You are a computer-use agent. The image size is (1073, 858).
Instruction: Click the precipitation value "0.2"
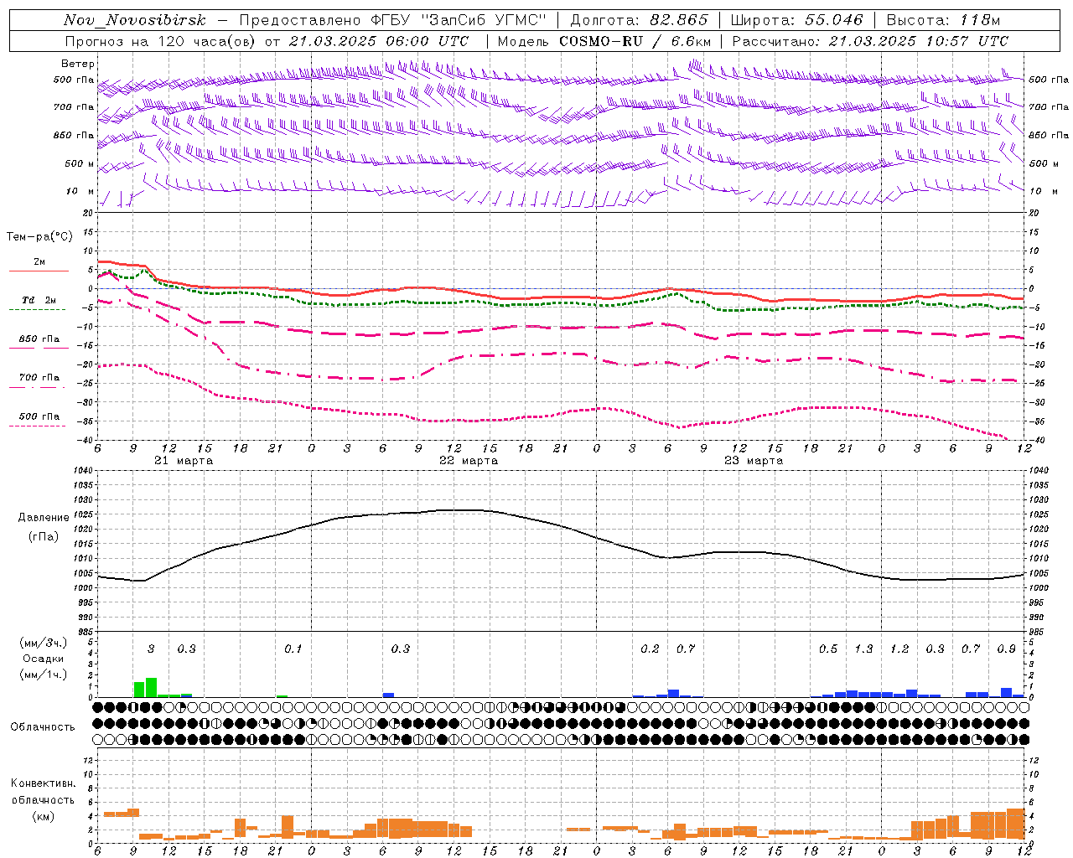tap(650, 649)
